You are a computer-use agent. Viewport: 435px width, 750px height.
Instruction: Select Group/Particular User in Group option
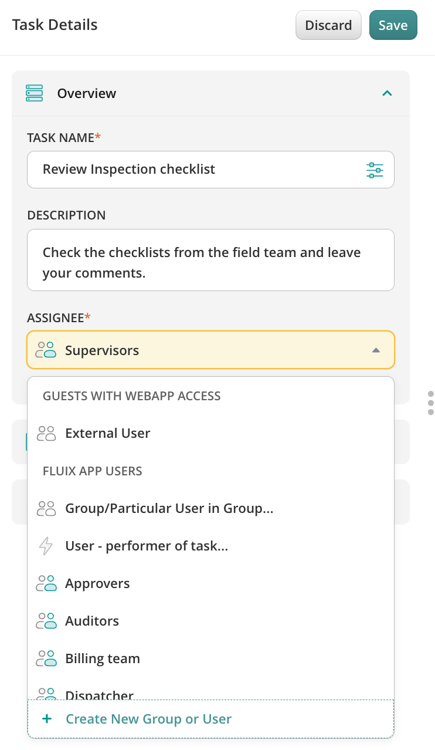point(169,509)
